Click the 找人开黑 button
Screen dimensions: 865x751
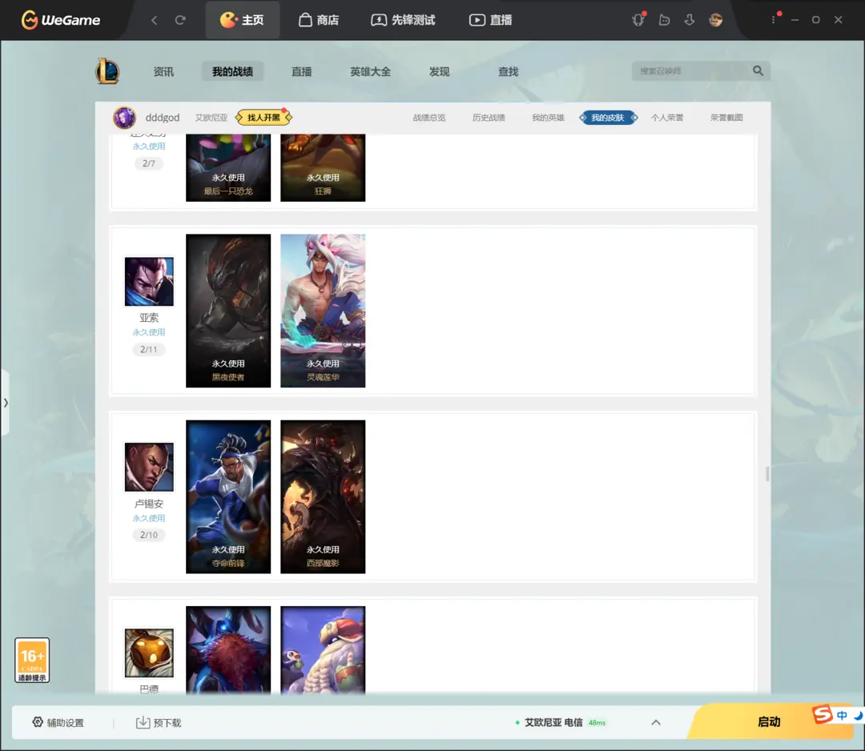click(x=264, y=118)
